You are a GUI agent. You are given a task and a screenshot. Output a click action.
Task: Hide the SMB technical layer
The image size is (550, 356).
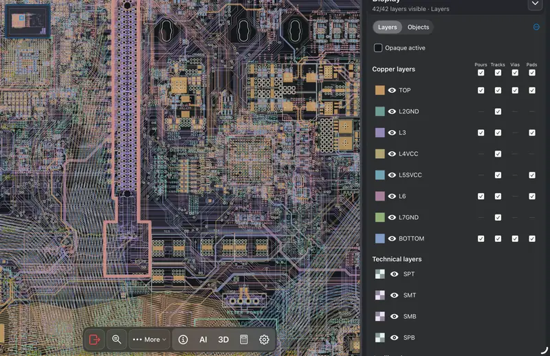pyautogui.click(x=394, y=316)
